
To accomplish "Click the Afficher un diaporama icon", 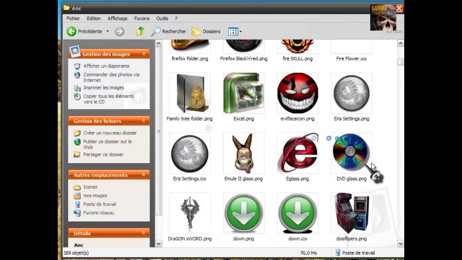I will click(77, 66).
